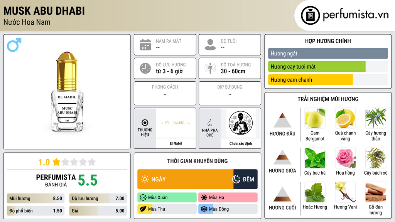The image size is (395, 222).
Task: Click the clock icon for longevity
Action: [145, 68]
